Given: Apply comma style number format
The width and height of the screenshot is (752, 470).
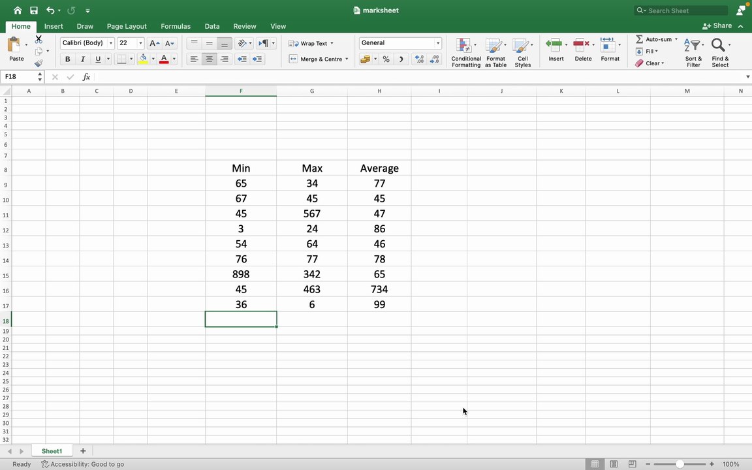Looking at the screenshot, I should click(x=401, y=59).
